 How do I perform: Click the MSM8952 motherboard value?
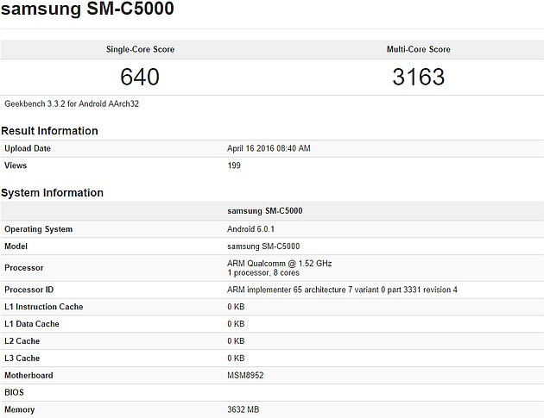pos(245,375)
